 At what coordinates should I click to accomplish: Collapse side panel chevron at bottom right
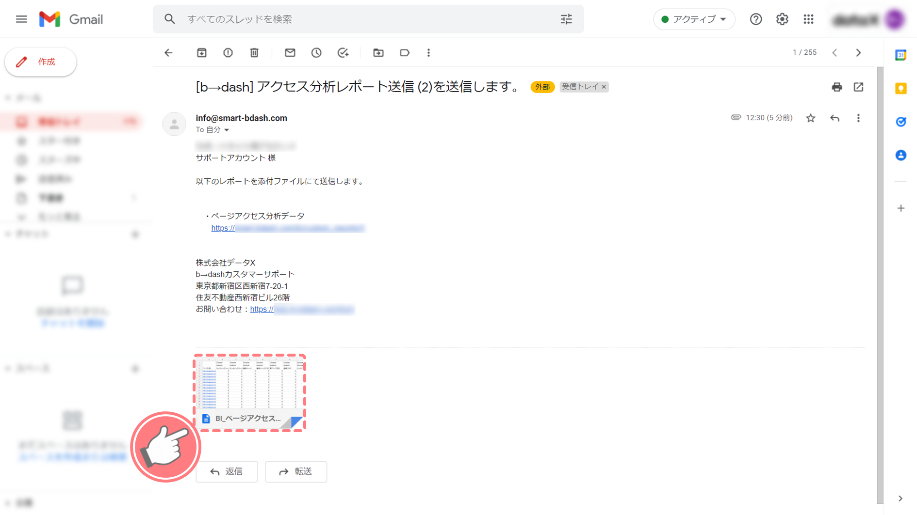(901, 498)
